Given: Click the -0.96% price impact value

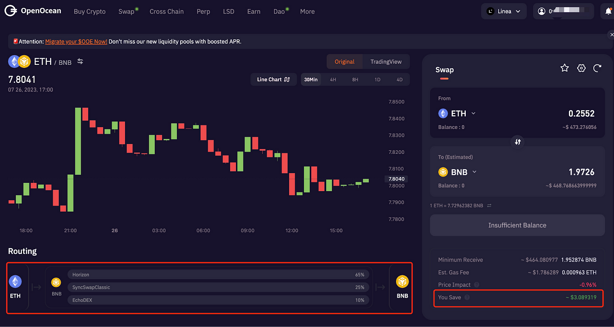Looking at the screenshot, I should point(588,285).
